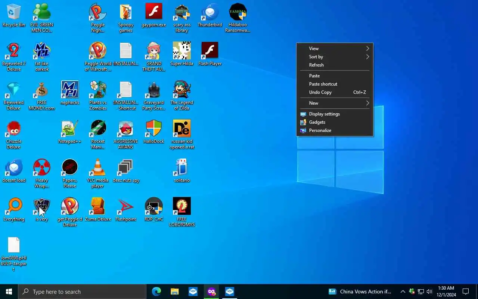The image size is (478, 299).
Task: Select the Heavy Weap... radiation icon
Action: pyautogui.click(x=42, y=174)
